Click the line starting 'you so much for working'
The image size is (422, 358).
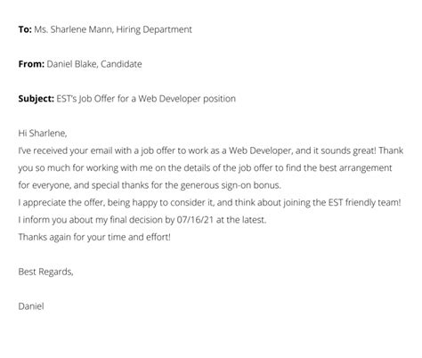[205, 167]
